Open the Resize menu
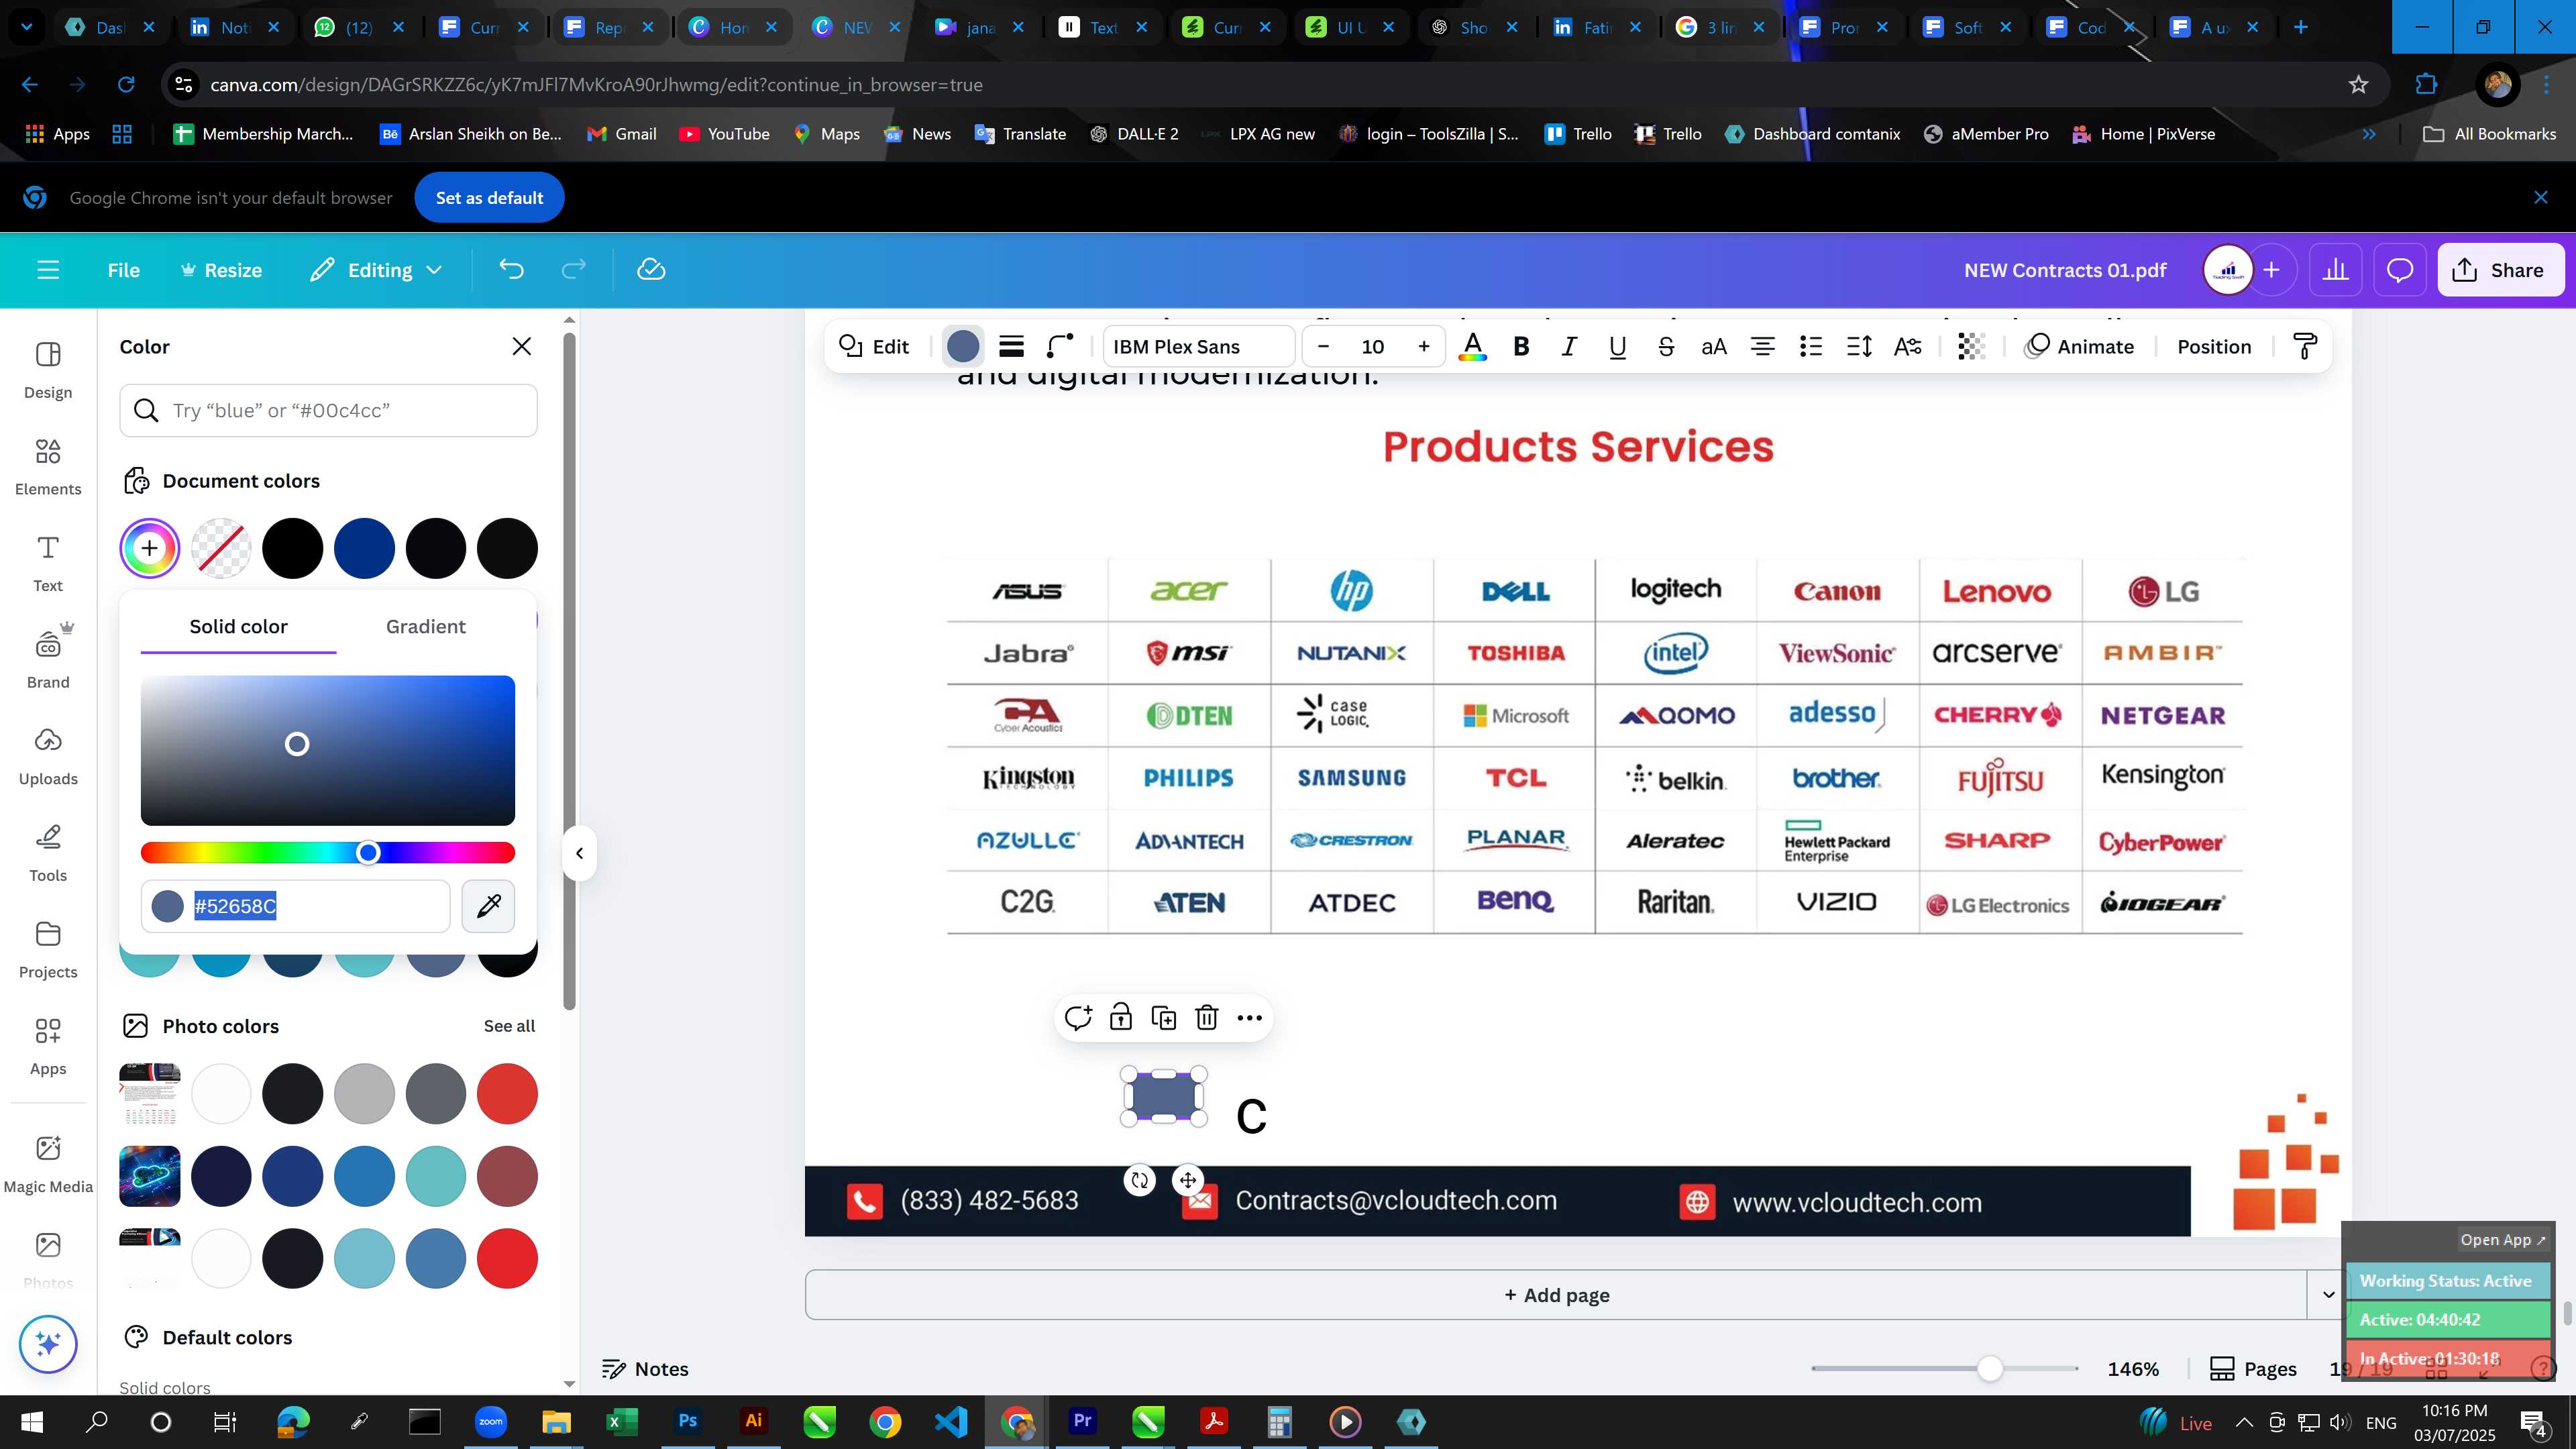 (x=221, y=270)
